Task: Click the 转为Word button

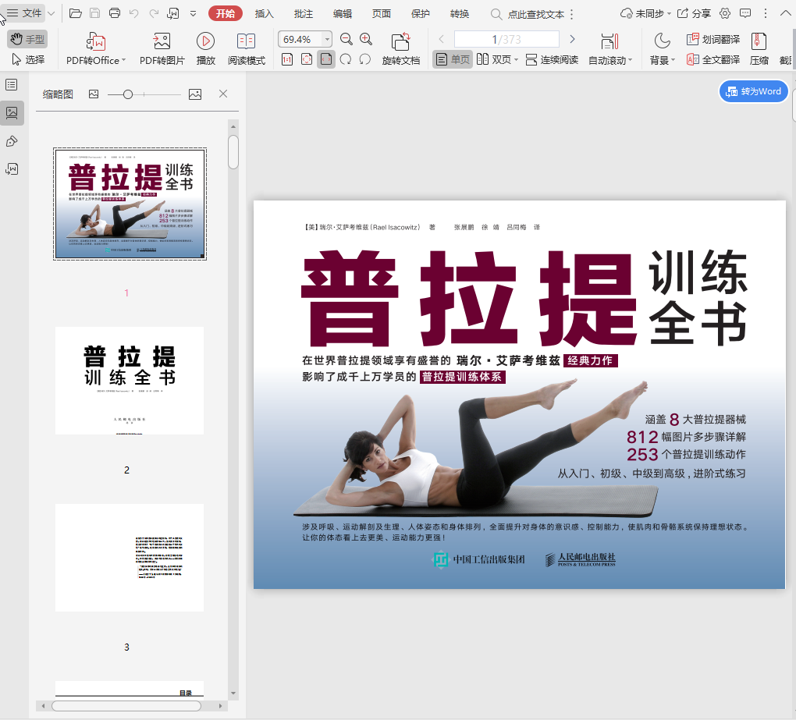Action: pyautogui.click(x=753, y=91)
